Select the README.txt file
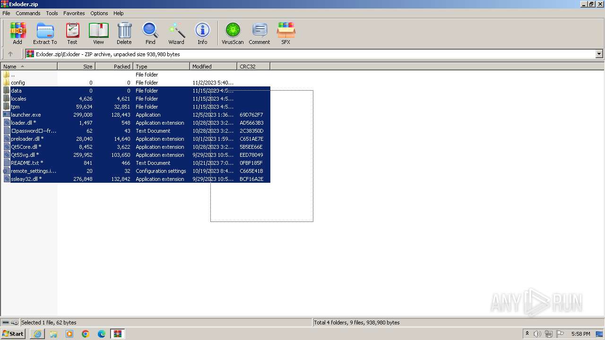Image resolution: width=605 pixels, height=340 pixels. (x=135, y=163)
